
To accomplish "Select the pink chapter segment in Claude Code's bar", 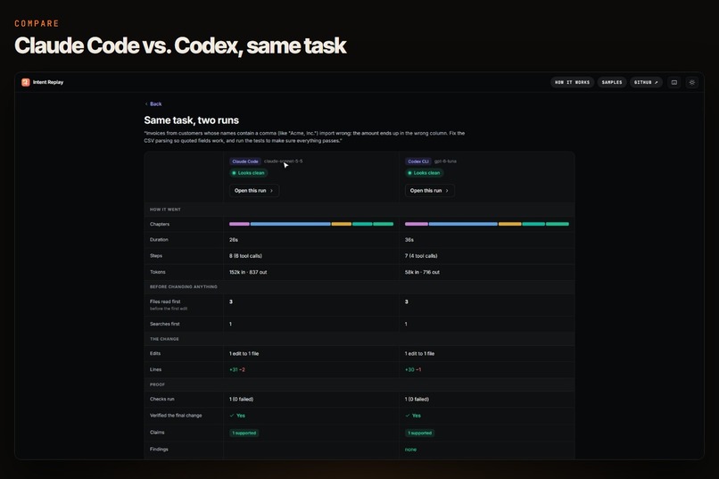I will [x=239, y=224].
